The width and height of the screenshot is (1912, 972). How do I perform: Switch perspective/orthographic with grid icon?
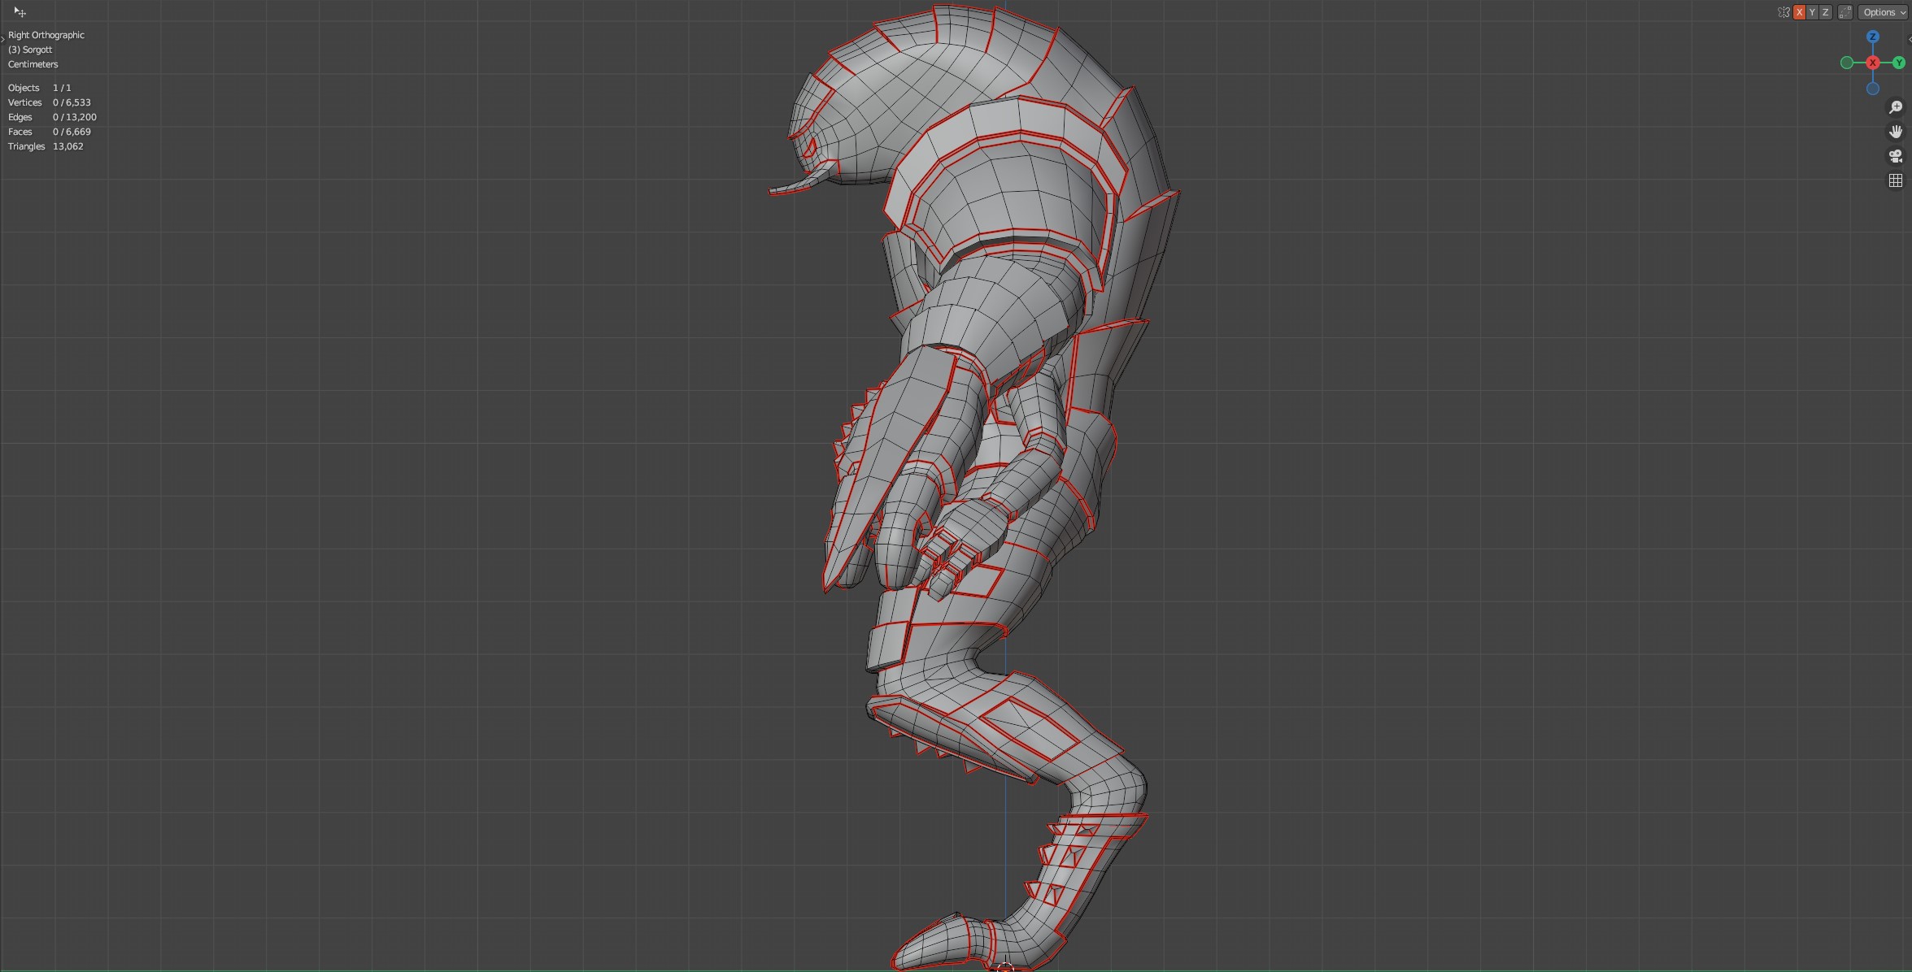[1896, 180]
